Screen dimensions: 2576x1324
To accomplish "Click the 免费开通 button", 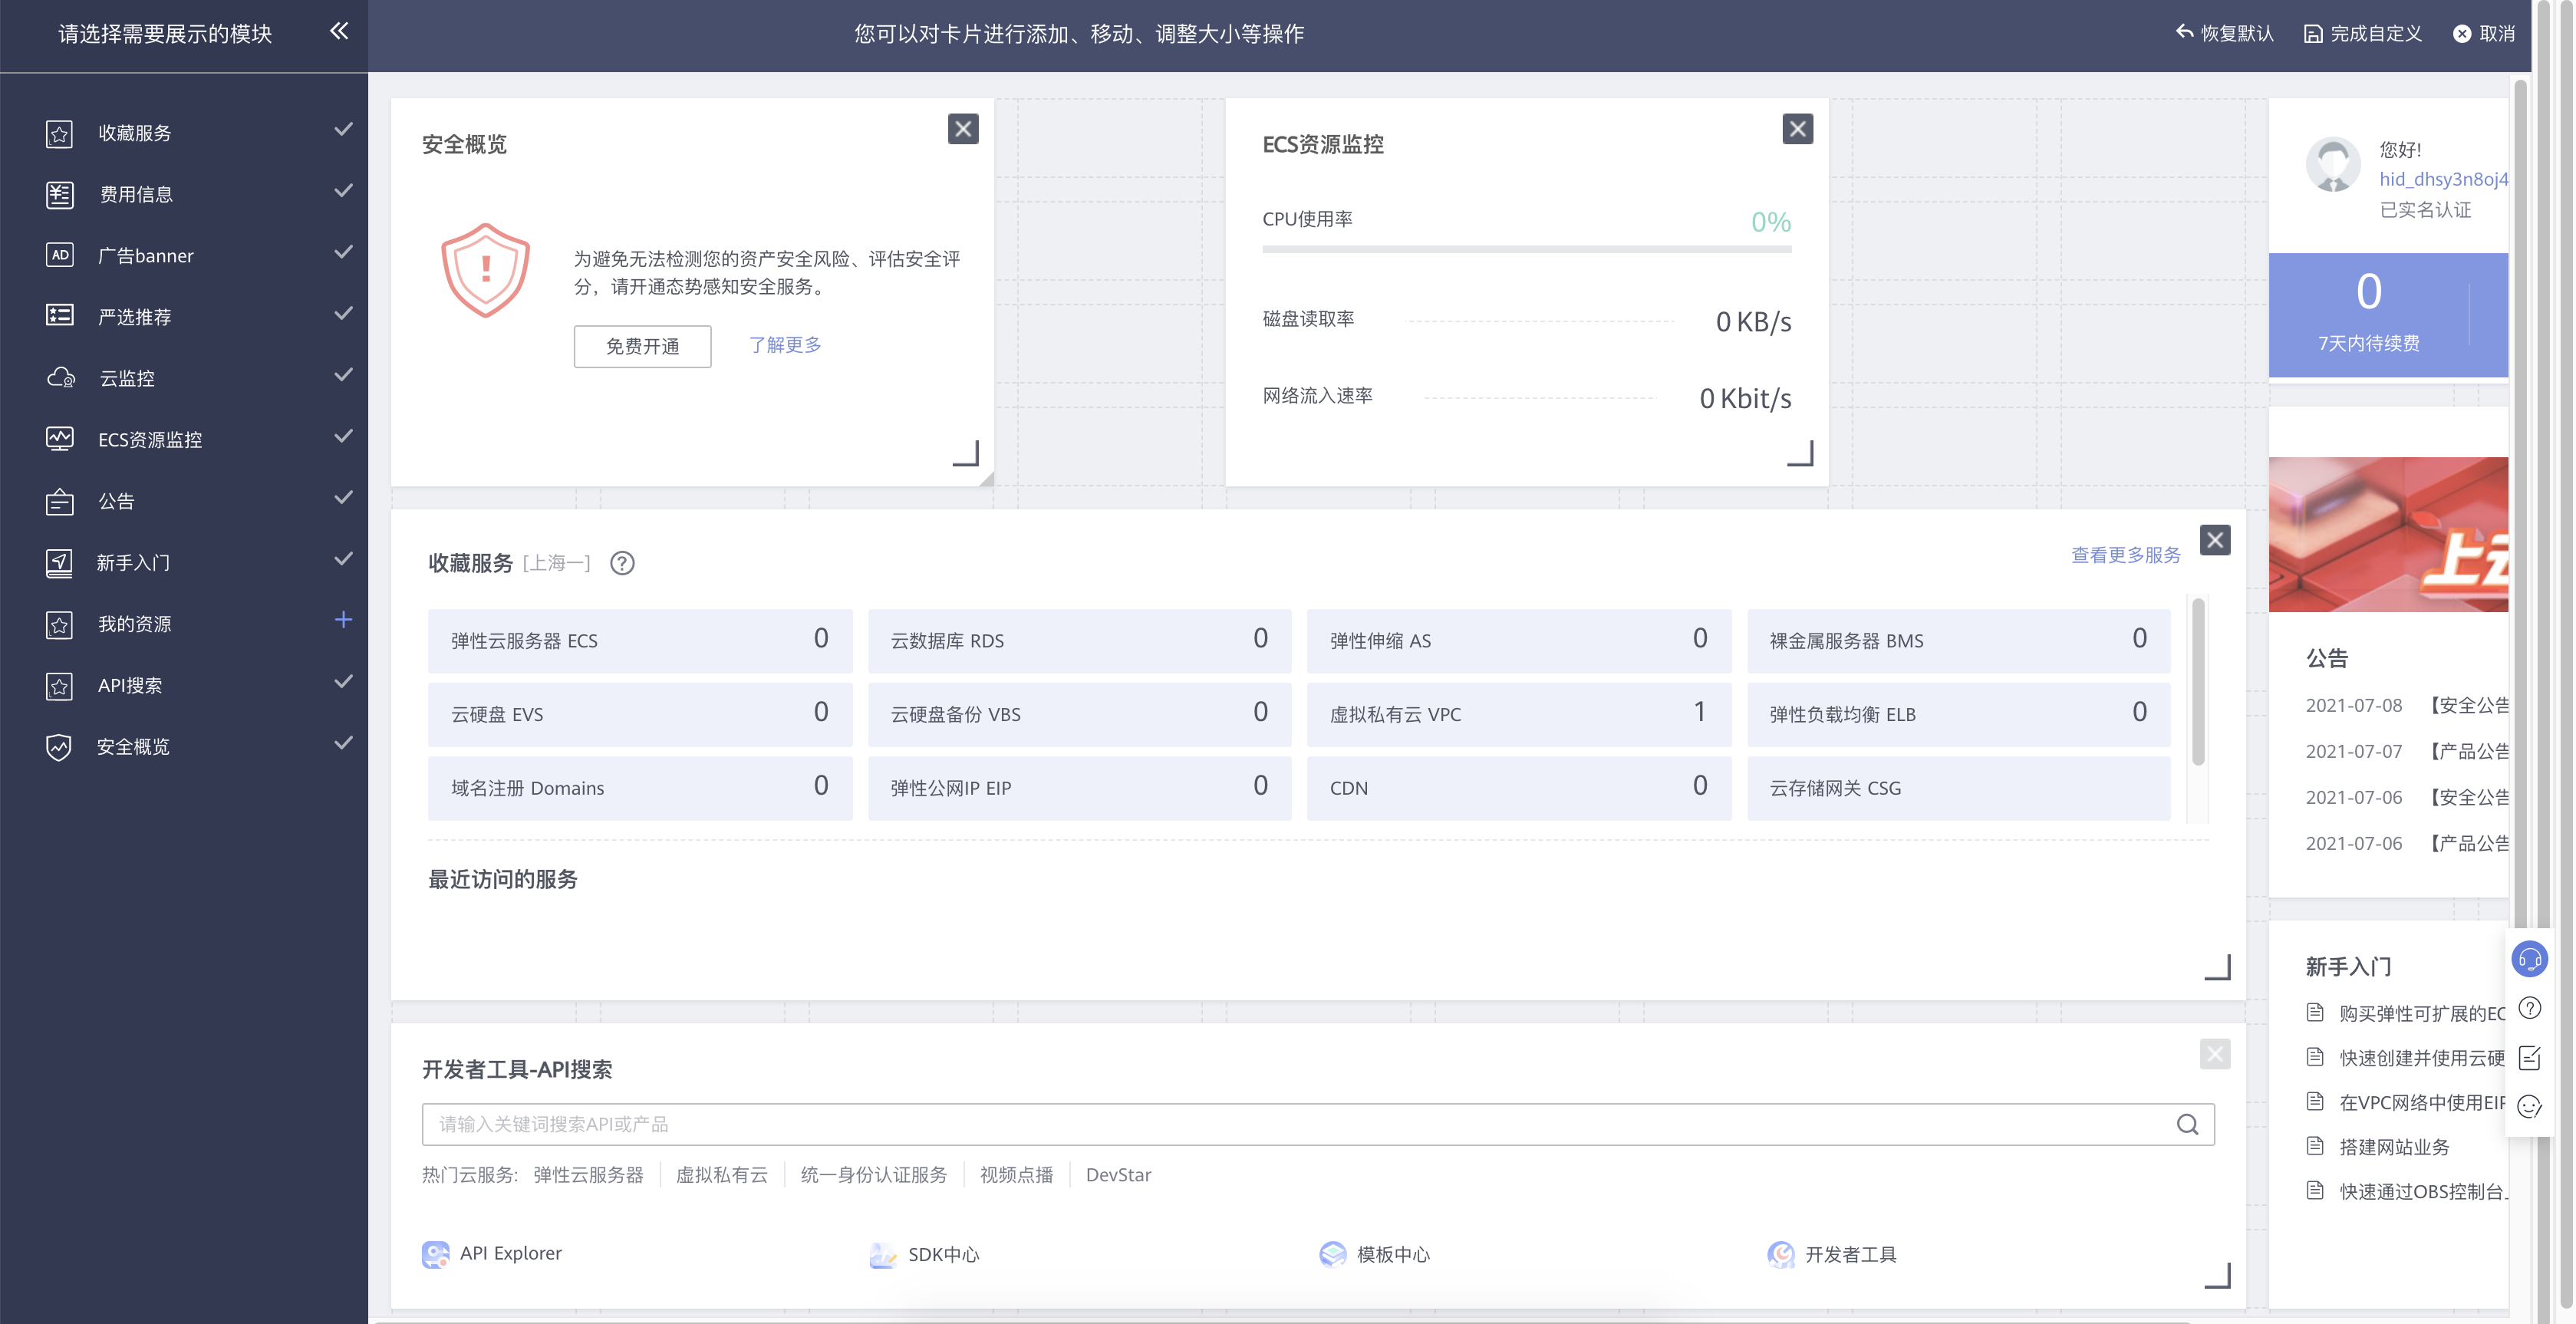I will [642, 346].
